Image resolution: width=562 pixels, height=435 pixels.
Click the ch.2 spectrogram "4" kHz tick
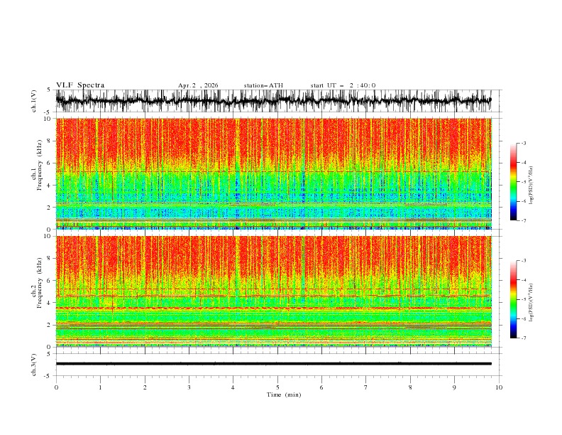coord(50,303)
